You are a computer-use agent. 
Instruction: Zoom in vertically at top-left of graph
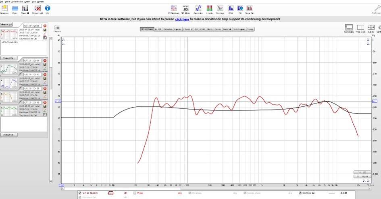[63, 39]
